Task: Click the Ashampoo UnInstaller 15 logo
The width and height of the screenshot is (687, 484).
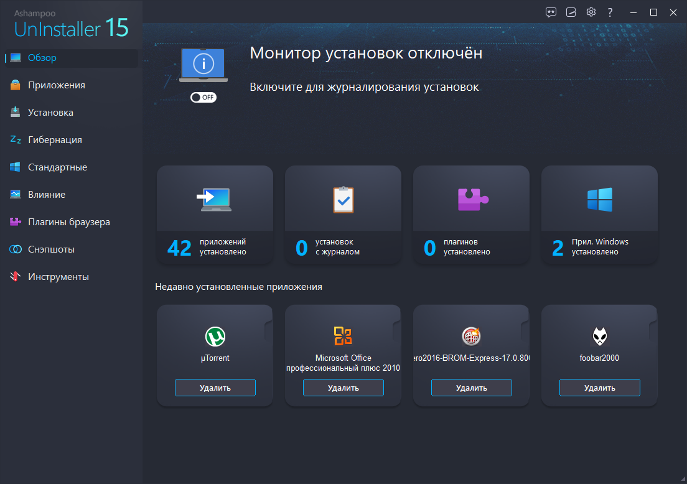Action: tap(71, 24)
